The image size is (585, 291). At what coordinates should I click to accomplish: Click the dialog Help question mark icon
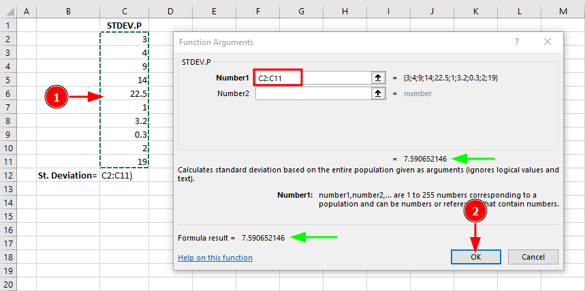point(516,42)
